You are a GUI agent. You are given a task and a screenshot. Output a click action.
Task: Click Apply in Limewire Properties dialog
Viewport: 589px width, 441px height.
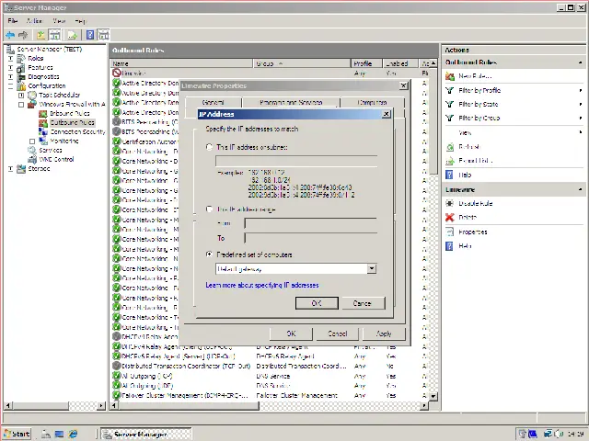[x=384, y=334]
